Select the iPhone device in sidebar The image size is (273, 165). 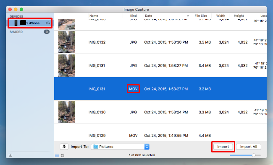(x=30, y=23)
